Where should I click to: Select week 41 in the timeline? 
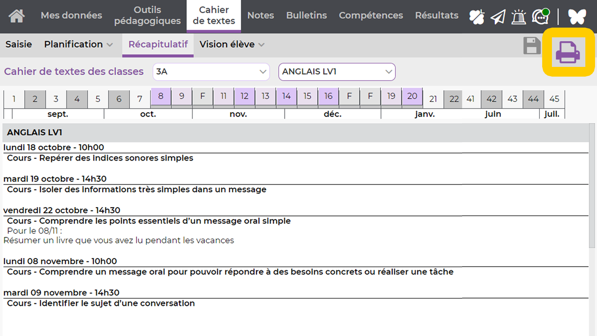(471, 99)
